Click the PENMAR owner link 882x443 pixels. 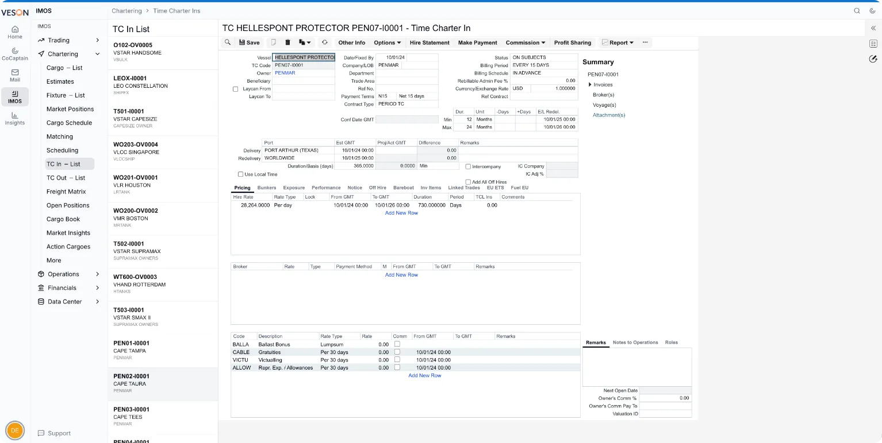pos(285,73)
